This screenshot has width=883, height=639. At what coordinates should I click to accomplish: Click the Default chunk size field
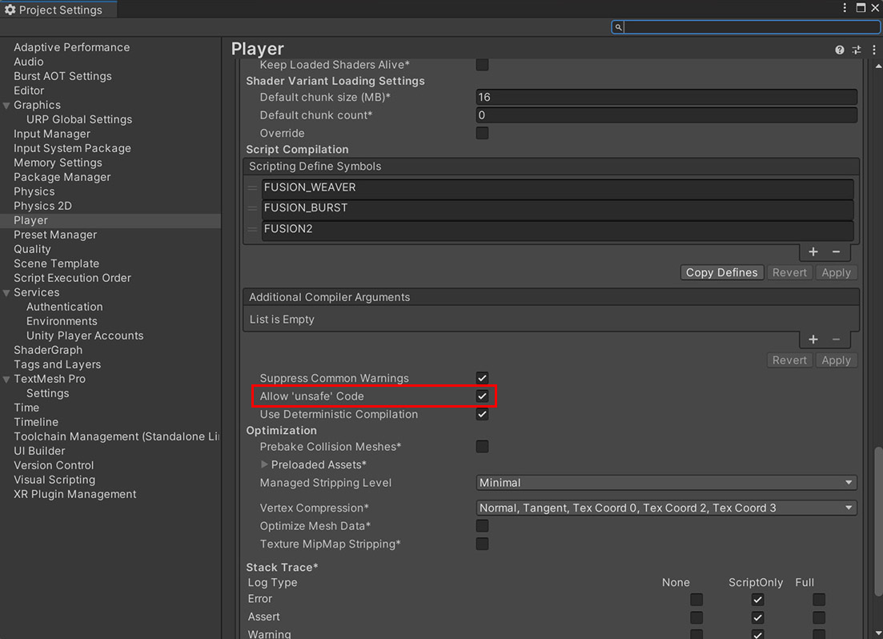665,97
